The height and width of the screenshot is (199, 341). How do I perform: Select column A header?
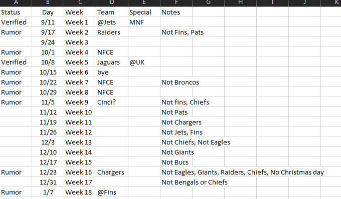pos(16,3)
